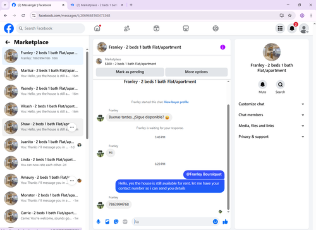Go to the Home feed icon
Image resolution: width=316 pixels, height=230 pixels.
(x=97, y=28)
